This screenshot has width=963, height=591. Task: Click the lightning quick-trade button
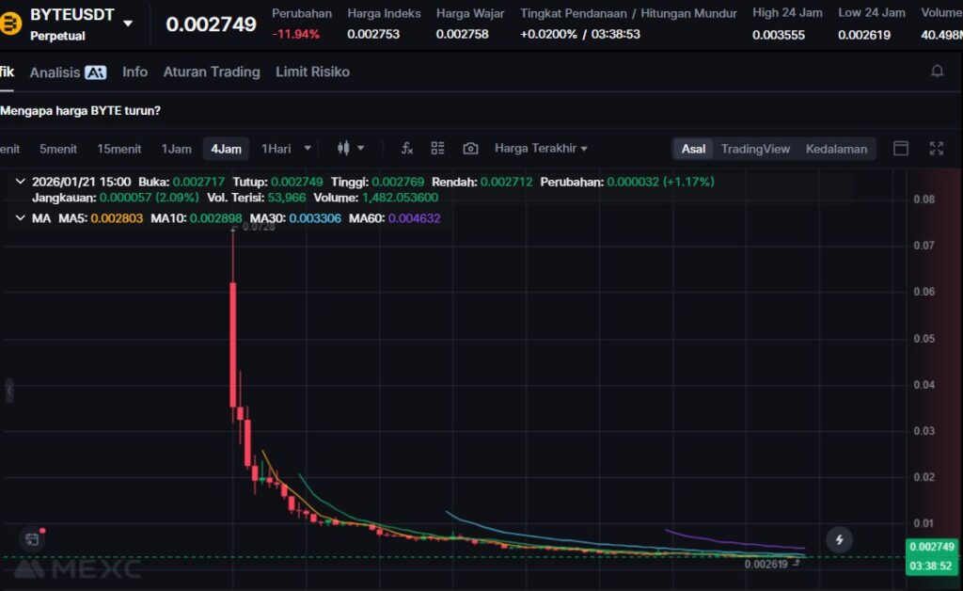click(x=839, y=539)
